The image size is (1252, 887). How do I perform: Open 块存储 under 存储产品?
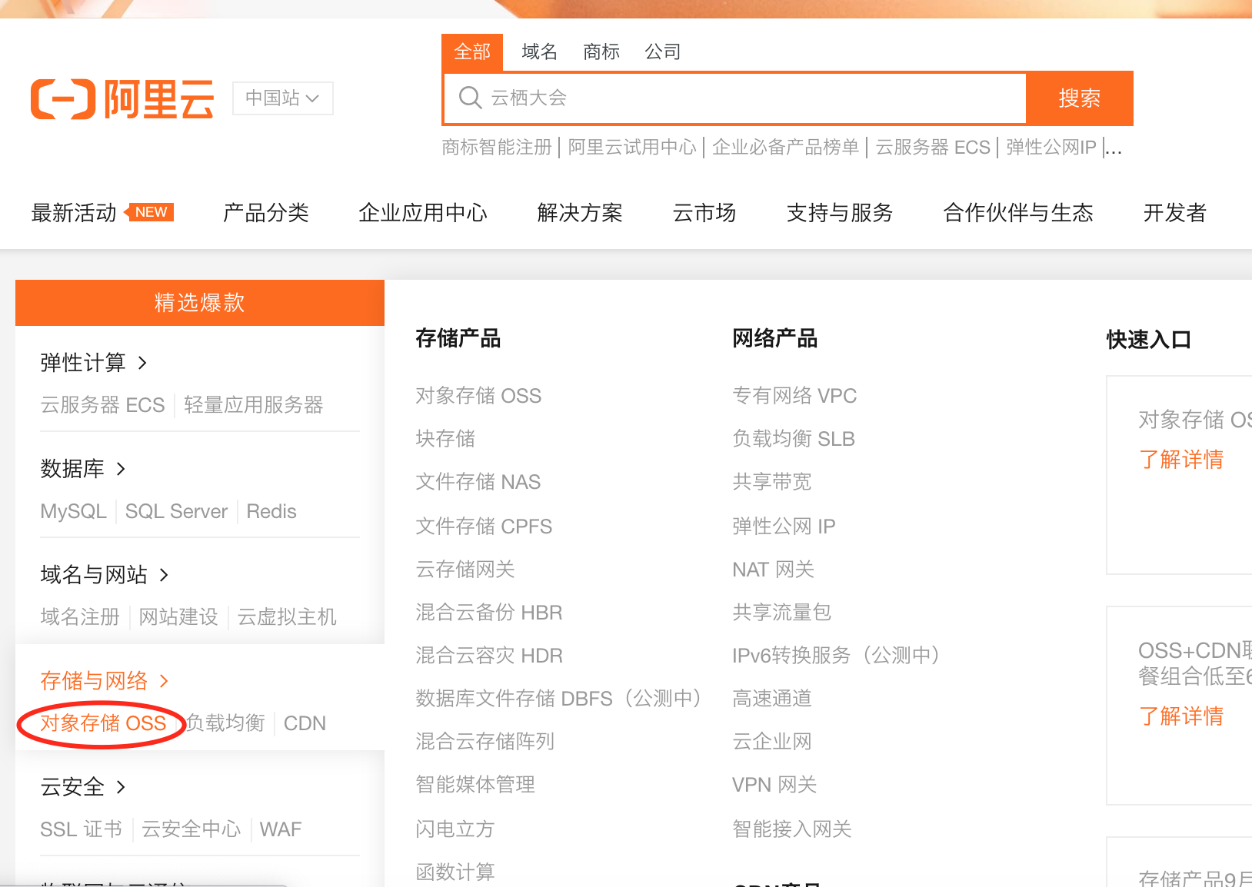445,439
